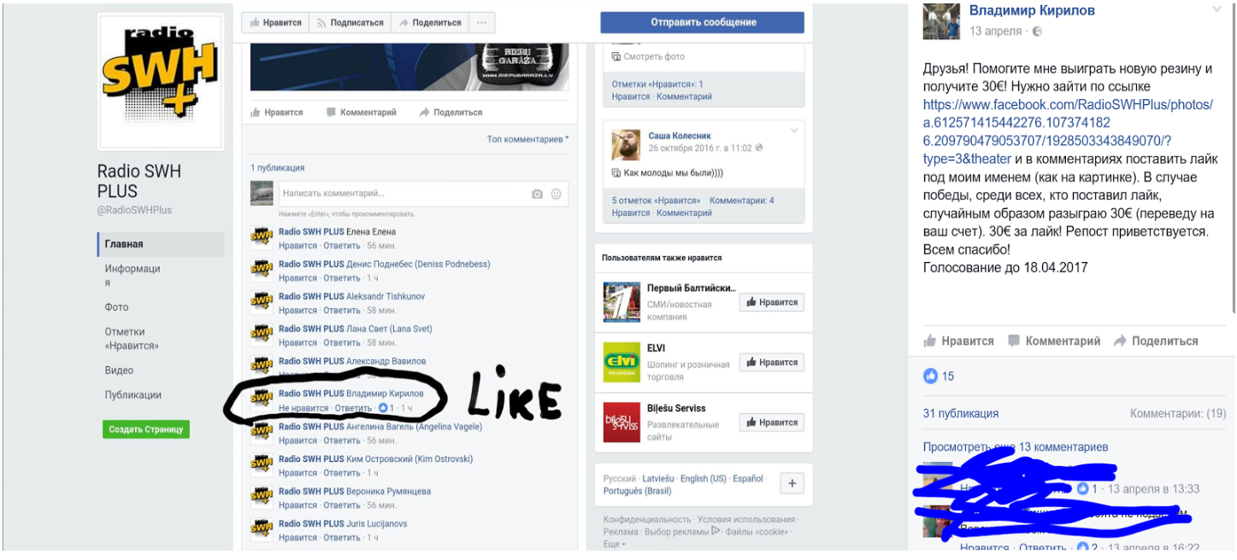Image resolution: width=1237 pixels, height=560 pixels.
Task: Click the SWH avatar beside the Aleksandr Tishkunov comment
Action: pos(262,302)
